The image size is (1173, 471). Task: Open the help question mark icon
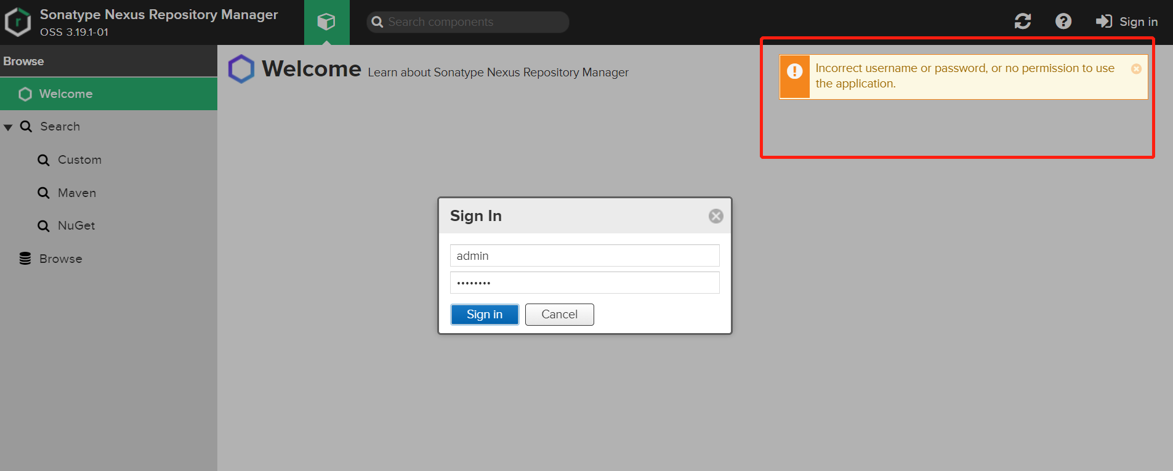point(1063,22)
